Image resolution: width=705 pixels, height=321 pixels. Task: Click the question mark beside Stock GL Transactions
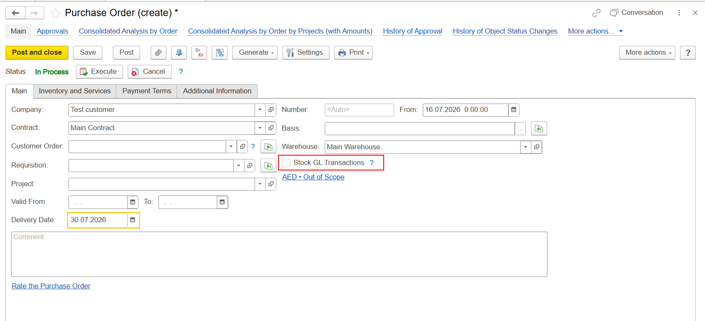point(372,163)
